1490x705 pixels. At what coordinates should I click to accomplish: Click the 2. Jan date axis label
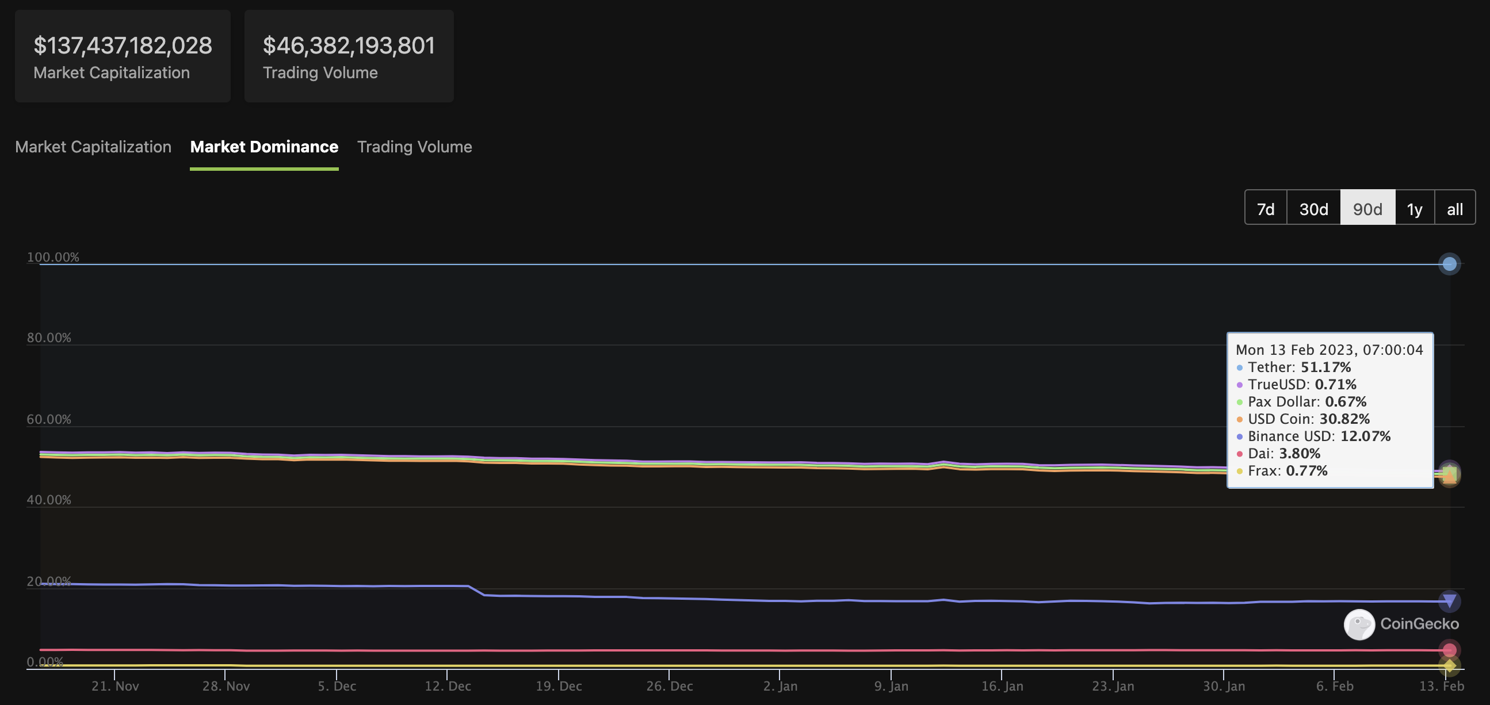780,686
